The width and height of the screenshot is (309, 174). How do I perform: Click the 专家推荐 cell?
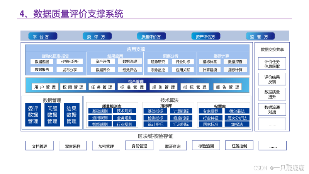point(211,111)
